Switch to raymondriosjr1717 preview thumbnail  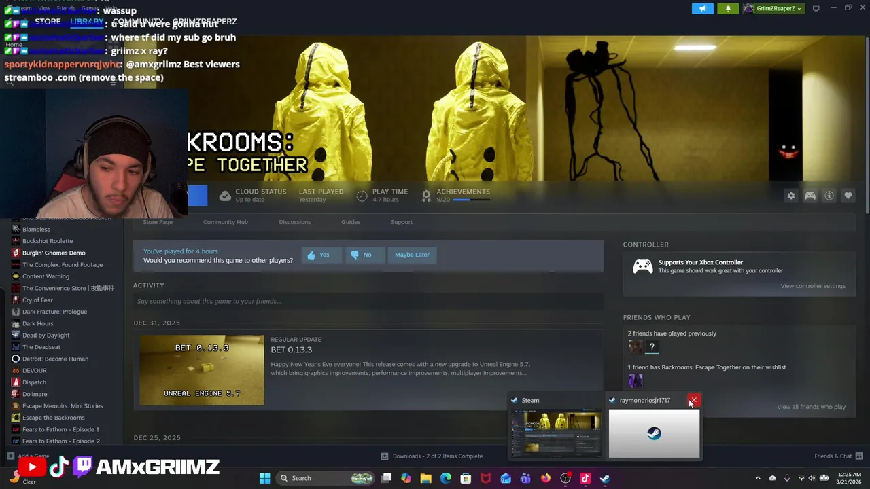[x=654, y=433]
